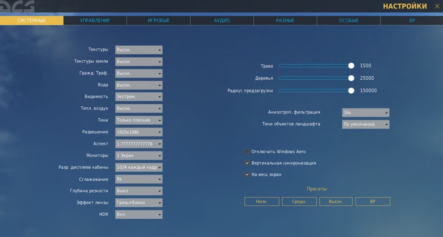Open the Мониторы dropdown showing 1 Экран
Image resolution: width=443 pixels, height=237 pixels.
coord(139,155)
